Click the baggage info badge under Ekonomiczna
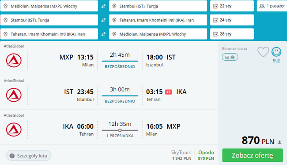 [230, 57]
